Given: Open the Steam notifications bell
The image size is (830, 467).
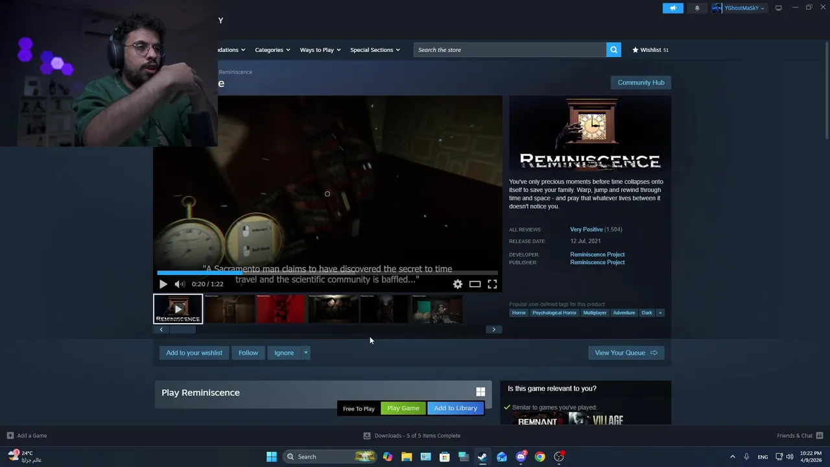Looking at the screenshot, I should point(697,8).
